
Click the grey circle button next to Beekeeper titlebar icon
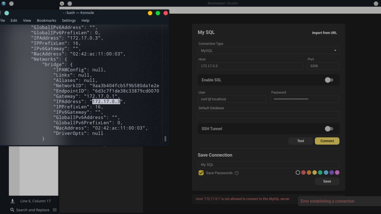pyautogui.click(x=70, y=4)
